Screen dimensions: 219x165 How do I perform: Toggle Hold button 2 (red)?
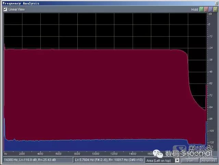(x=206, y=10)
